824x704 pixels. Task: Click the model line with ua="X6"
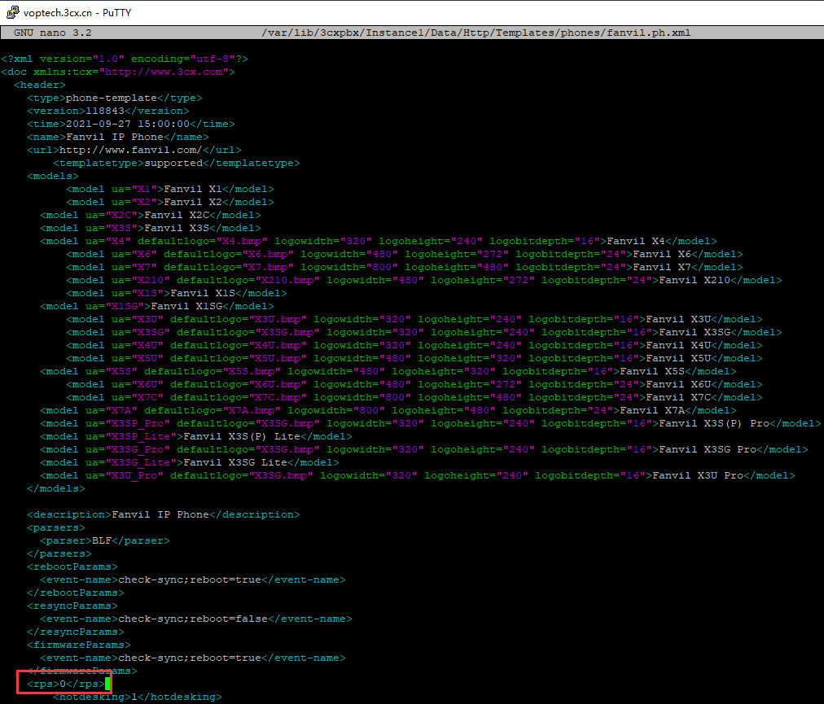click(x=405, y=254)
